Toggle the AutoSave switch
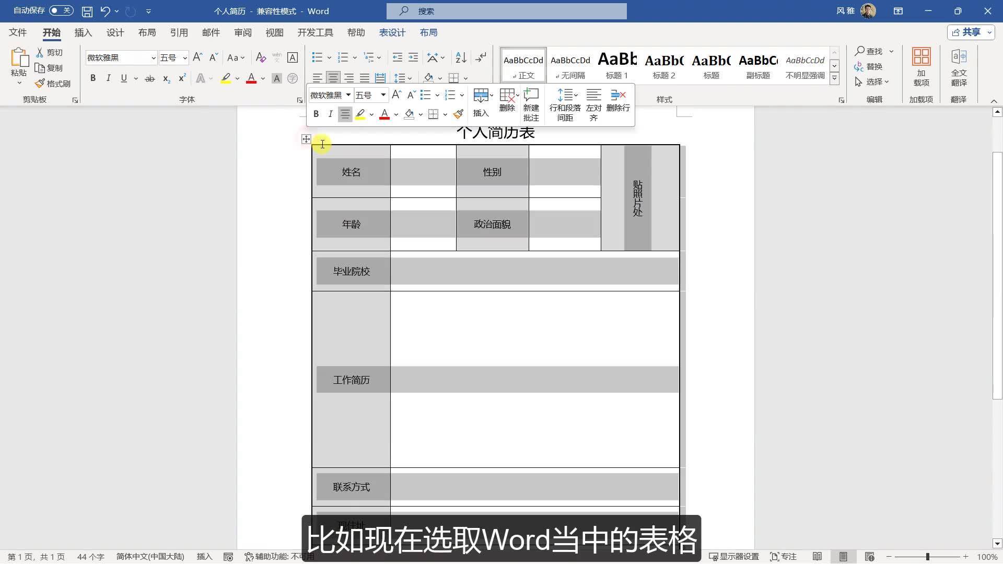The width and height of the screenshot is (1003, 564). [61, 10]
